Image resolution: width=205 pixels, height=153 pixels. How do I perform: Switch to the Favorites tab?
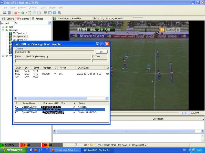point(23,19)
